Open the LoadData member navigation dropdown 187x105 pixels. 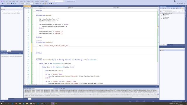click(136, 8)
